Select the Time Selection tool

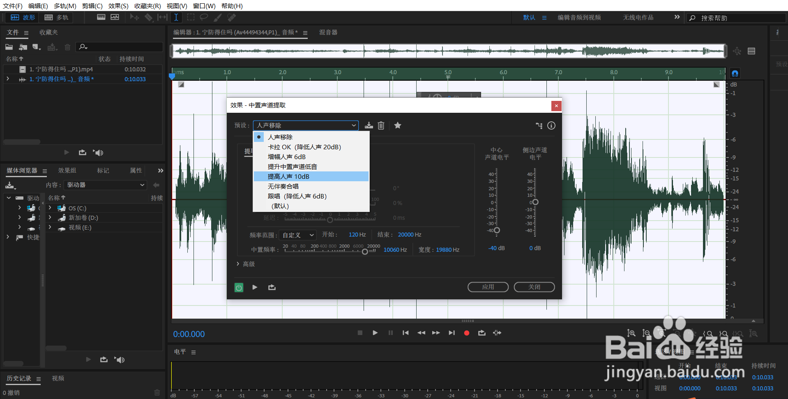pyautogui.click(x=176, y=17)
